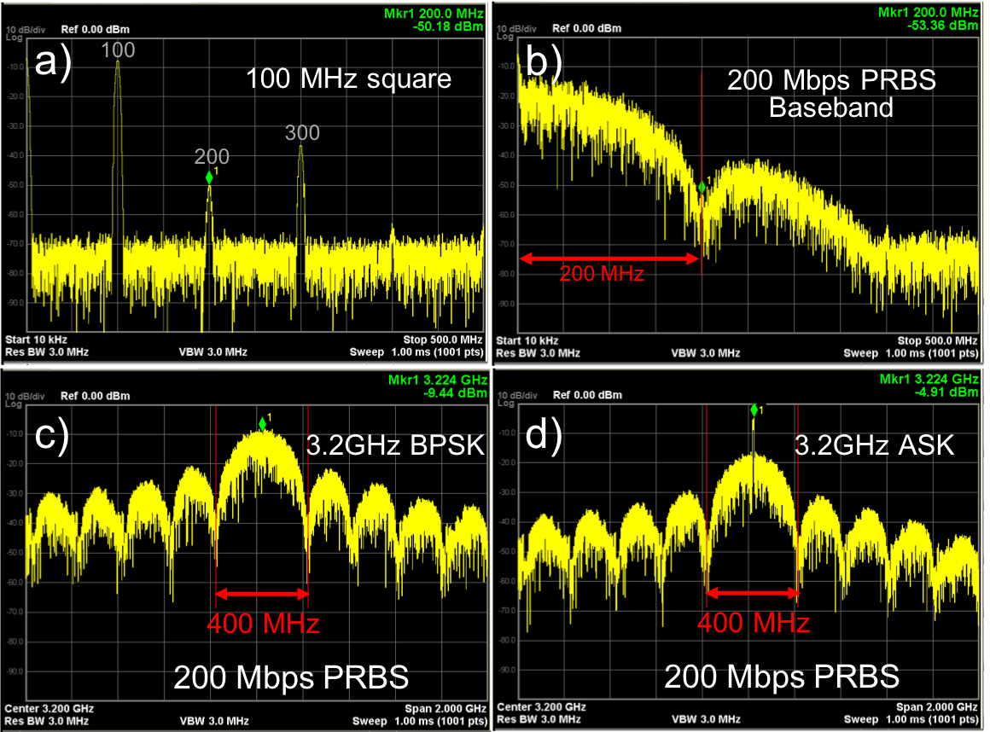Select Start 10 kHz field in panel a
Image resolution: width=990 pixels, height=732 pixels.
(36, 339)
